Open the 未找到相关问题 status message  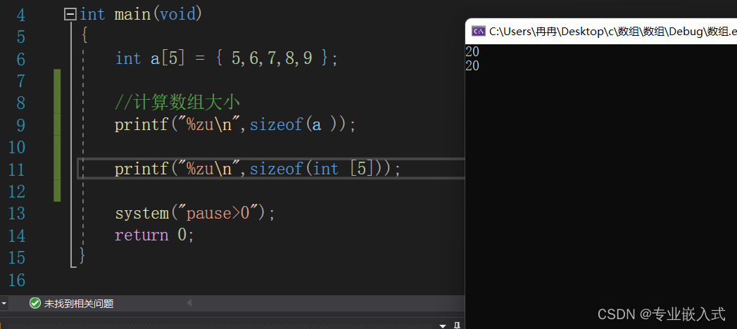click(79, 304)
